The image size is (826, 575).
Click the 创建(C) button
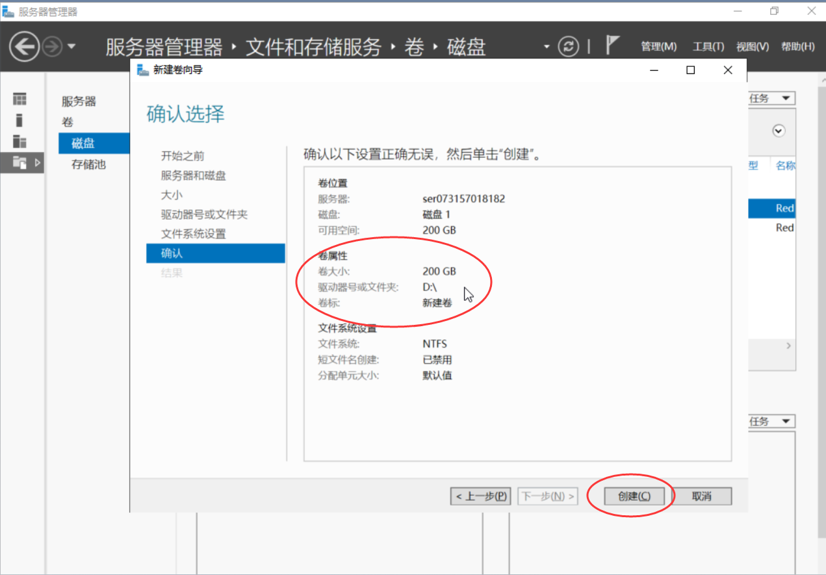point(634,496)
